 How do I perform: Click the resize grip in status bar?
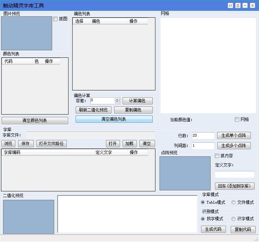pos(256,239)
